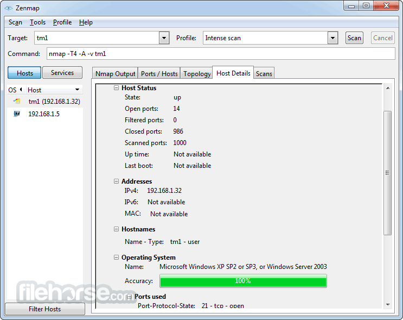Select host 192.168.1.5 in list
This screenshot has height=320, width=403.
click(x=44, y=114)
